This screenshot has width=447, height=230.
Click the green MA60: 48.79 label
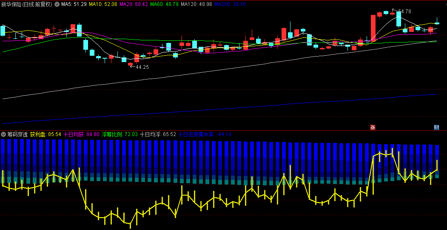click(165, 4)
